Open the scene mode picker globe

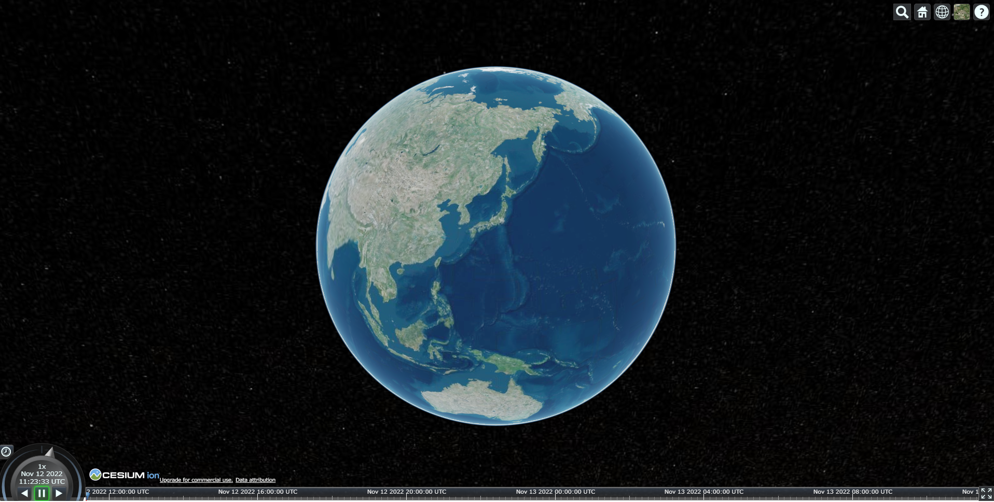coord(942,12)
